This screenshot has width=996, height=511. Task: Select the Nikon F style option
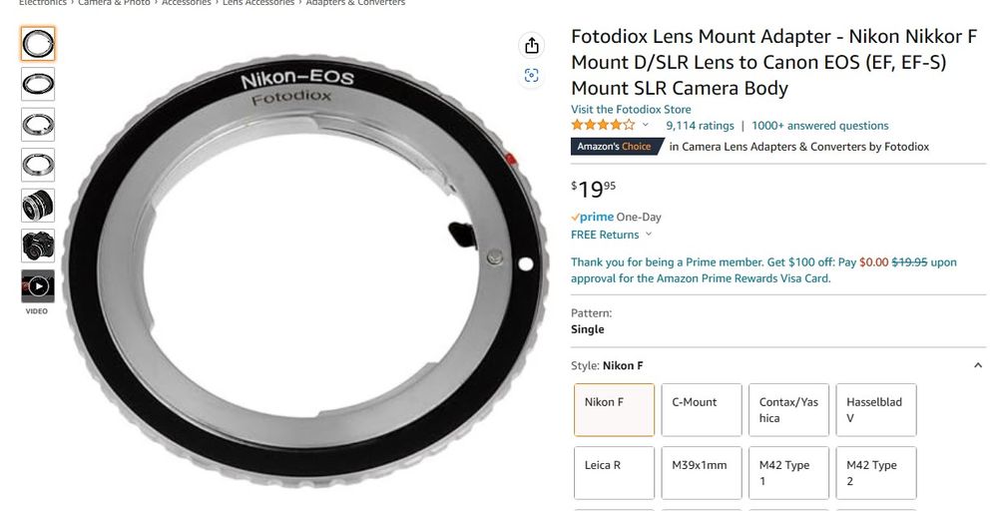614,409
